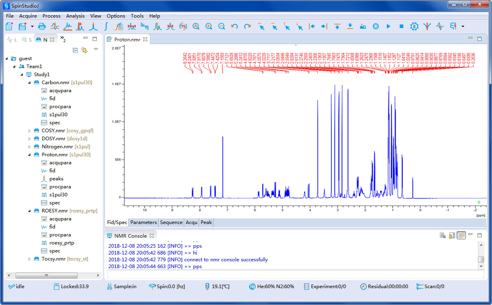492x305 pixels.
Task: Open dropdown arrow next to save icon
Action: (x=32, y=26)
